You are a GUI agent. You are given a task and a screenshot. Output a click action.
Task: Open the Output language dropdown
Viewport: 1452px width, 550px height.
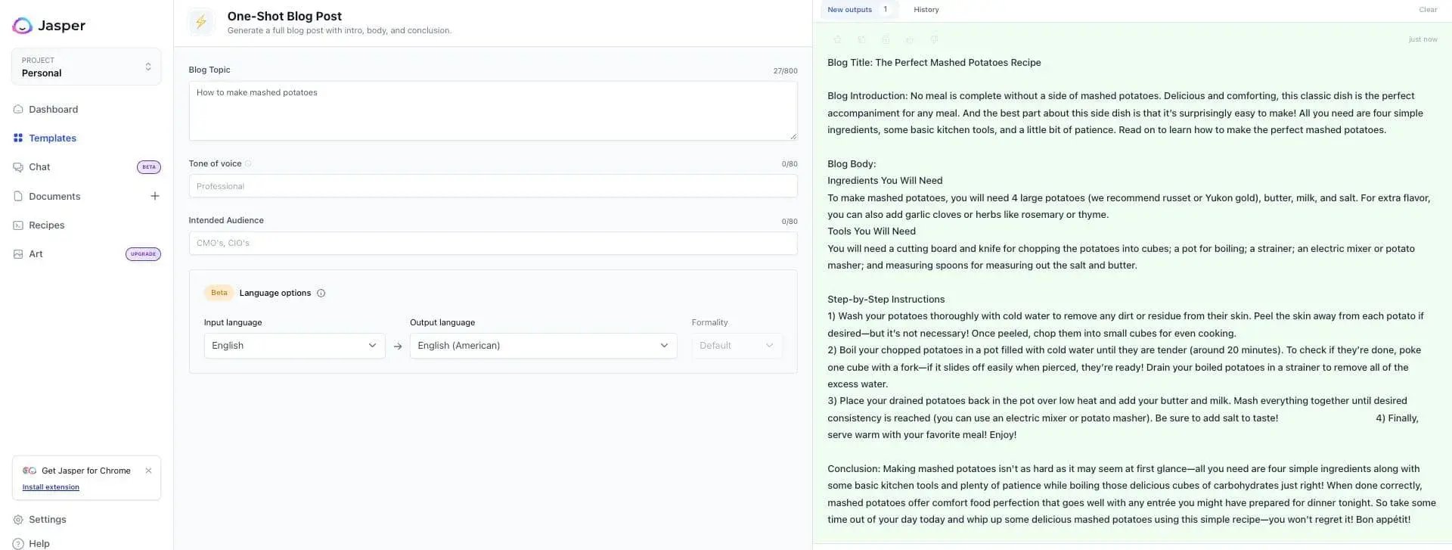[x=543, y=346]
